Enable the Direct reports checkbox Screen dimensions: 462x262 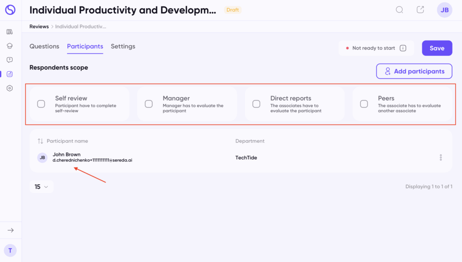[256, 104]
